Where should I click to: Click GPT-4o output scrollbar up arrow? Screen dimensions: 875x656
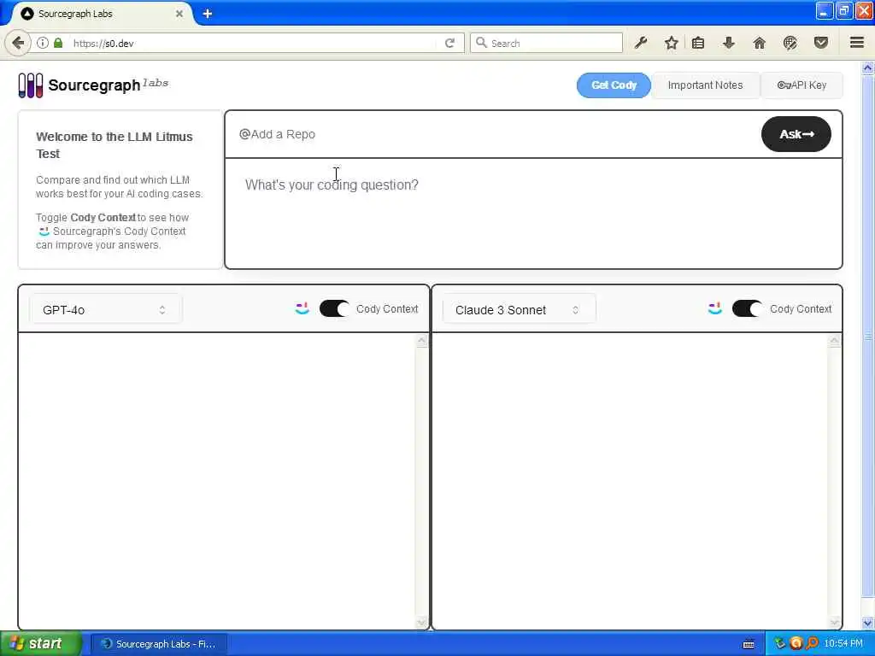click(x=422, y=341)
